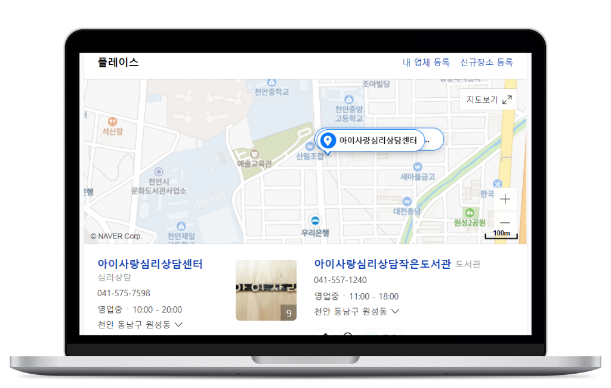Image resolution: width=611 pixels, height=388 pixels.
Task: Click the 플레이스 section heading
Action: [x=118, y=62]
